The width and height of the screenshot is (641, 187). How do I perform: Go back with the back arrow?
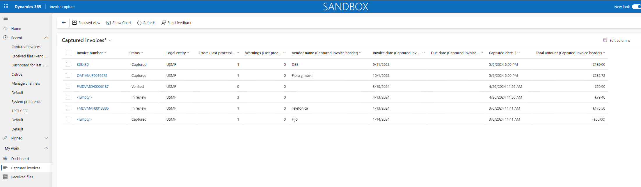point(64,23)
